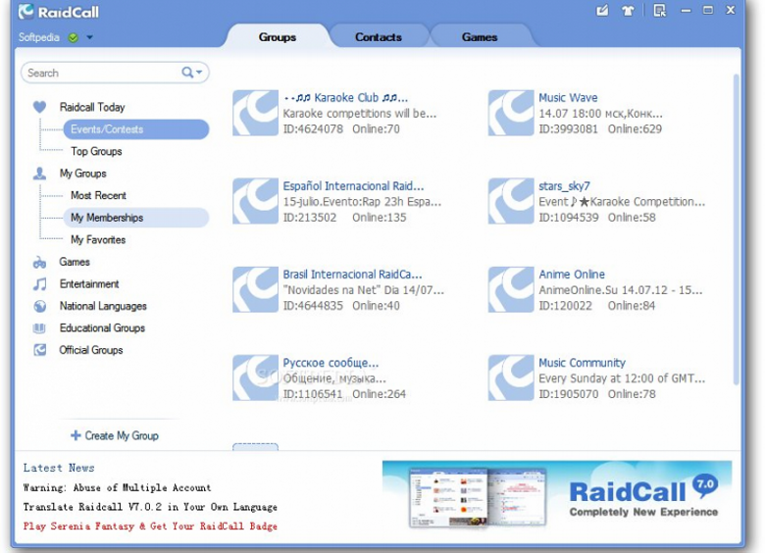Click the music note Entertainment icon
Viewport: 765px width, 553px height.
39,283
